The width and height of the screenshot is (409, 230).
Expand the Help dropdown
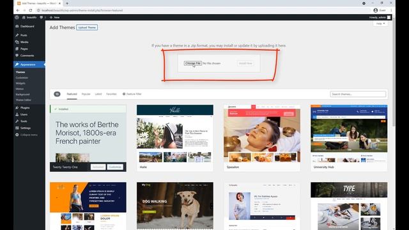click(380, 24)
